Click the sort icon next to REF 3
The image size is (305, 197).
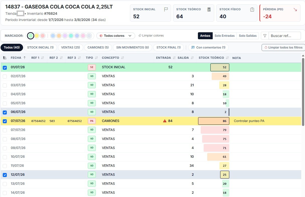click(79, 58)
